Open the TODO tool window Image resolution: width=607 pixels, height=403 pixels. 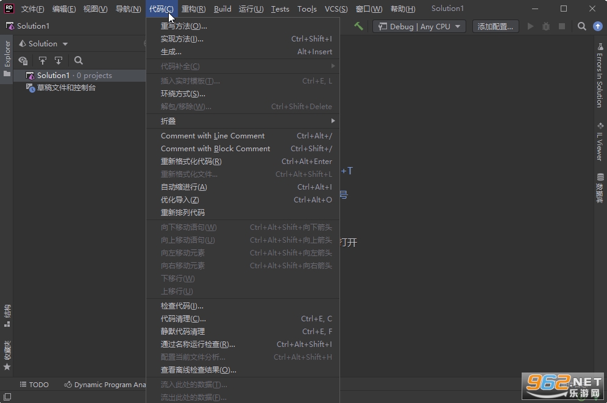tap(34, 385)
